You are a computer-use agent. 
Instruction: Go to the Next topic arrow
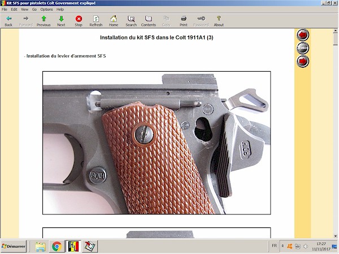coord(61,21)
